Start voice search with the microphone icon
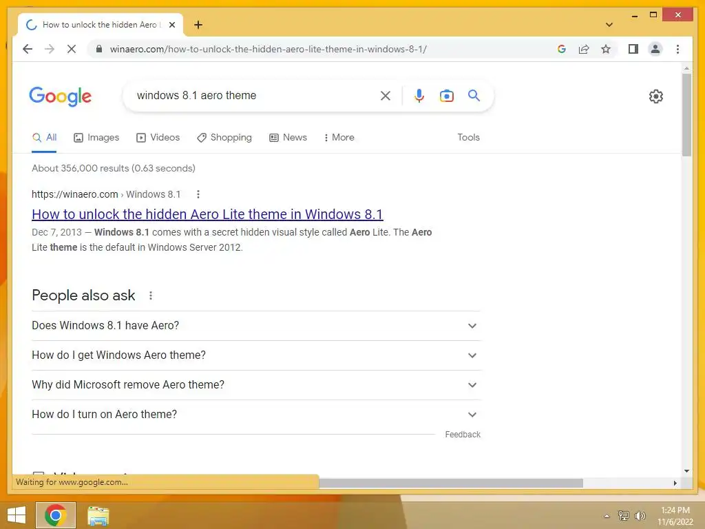 419,95
